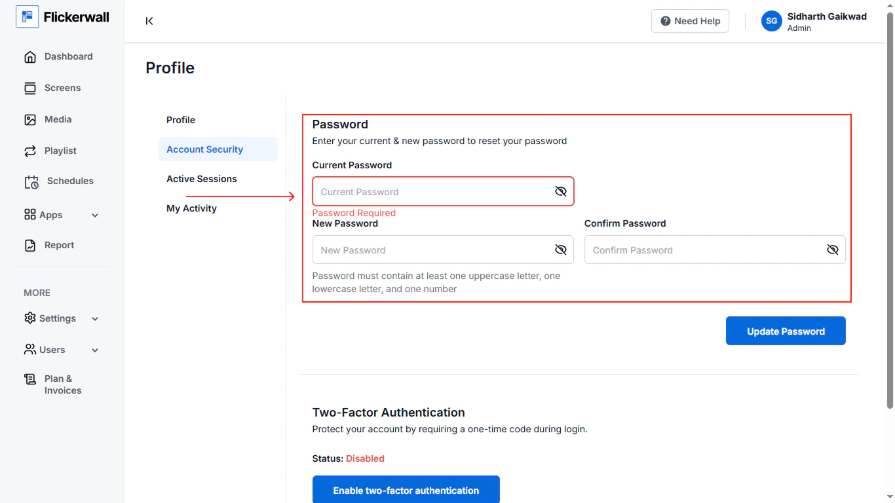
Task: Click the "Password Required" error text
Action: point(354,213)
